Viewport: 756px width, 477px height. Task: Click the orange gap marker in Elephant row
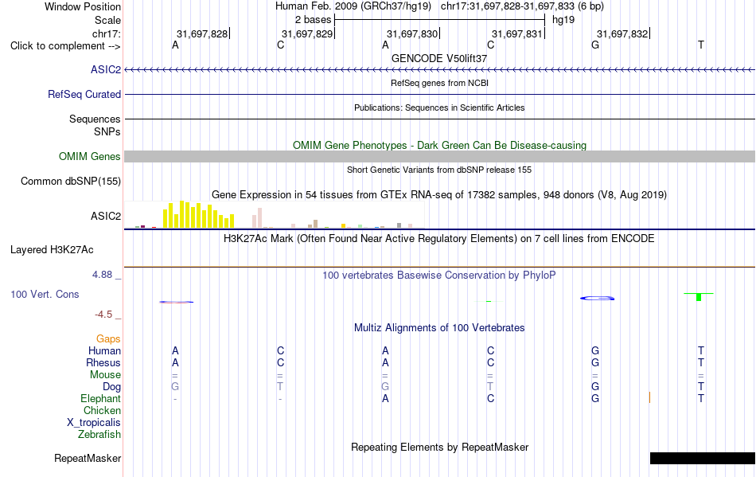[650, 398]
